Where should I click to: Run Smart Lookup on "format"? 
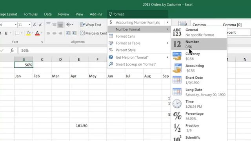point(139,64)
